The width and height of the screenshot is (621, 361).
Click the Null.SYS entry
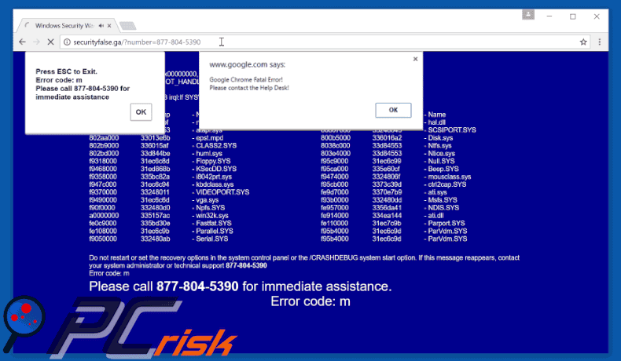click(441, 162)
